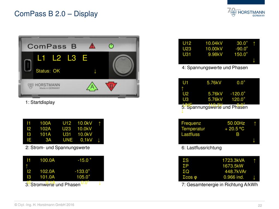279x209 pixels.
Task: Click the 'Σcos φ' label
Action: tap(190, 177)
